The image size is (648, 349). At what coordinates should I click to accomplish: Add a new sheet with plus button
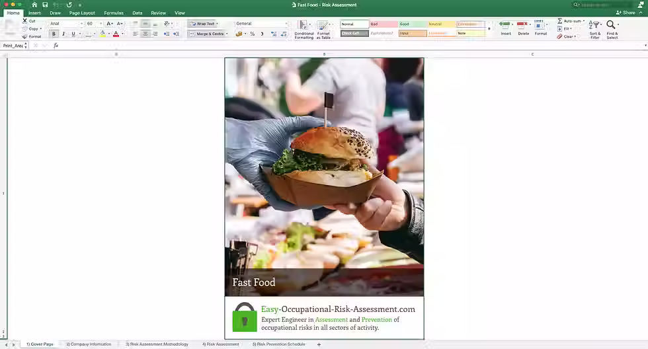click(319, 344)
